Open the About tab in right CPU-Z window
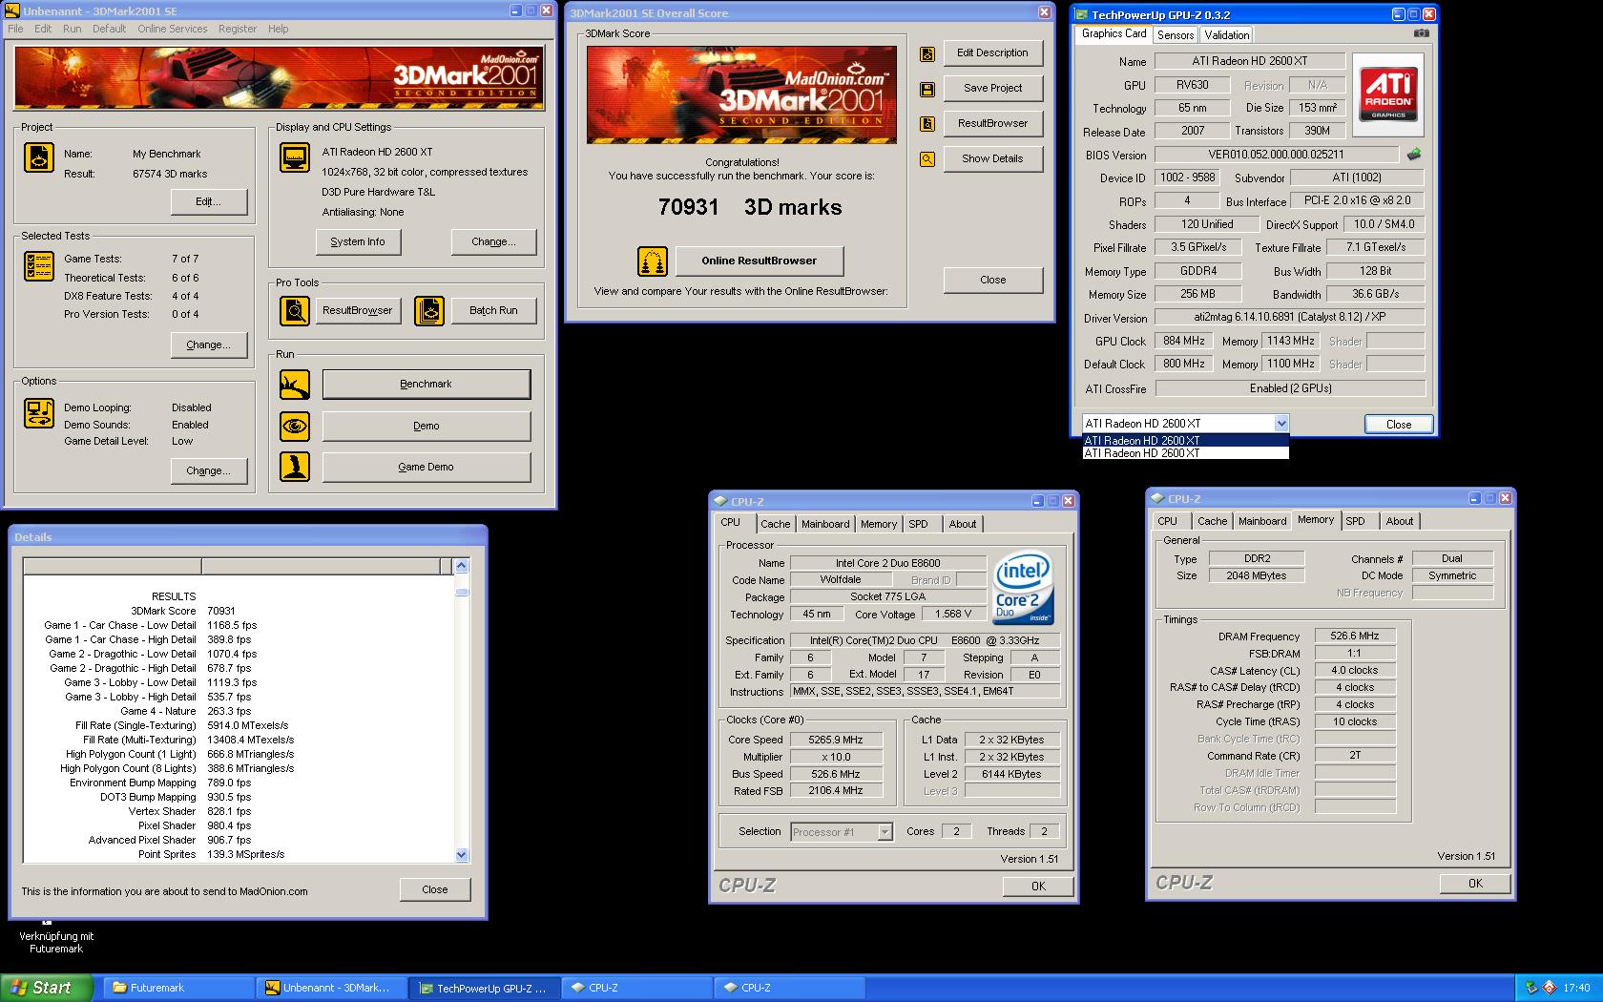1603x1002 pixels. click(1399, 521)
